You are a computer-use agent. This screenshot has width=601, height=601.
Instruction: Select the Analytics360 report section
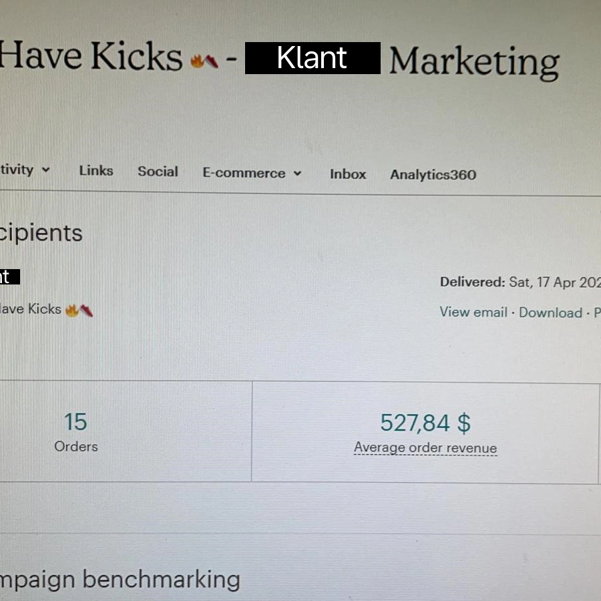(433, 174)
